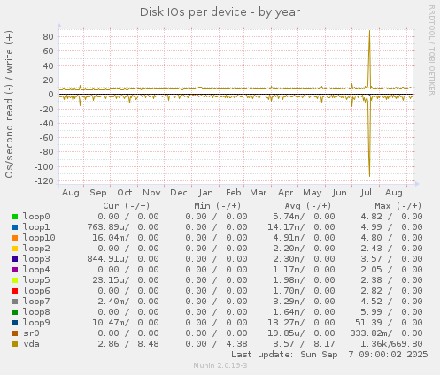
Task: Click the loop5 lime legend swatch
Action: click(15, 280)
